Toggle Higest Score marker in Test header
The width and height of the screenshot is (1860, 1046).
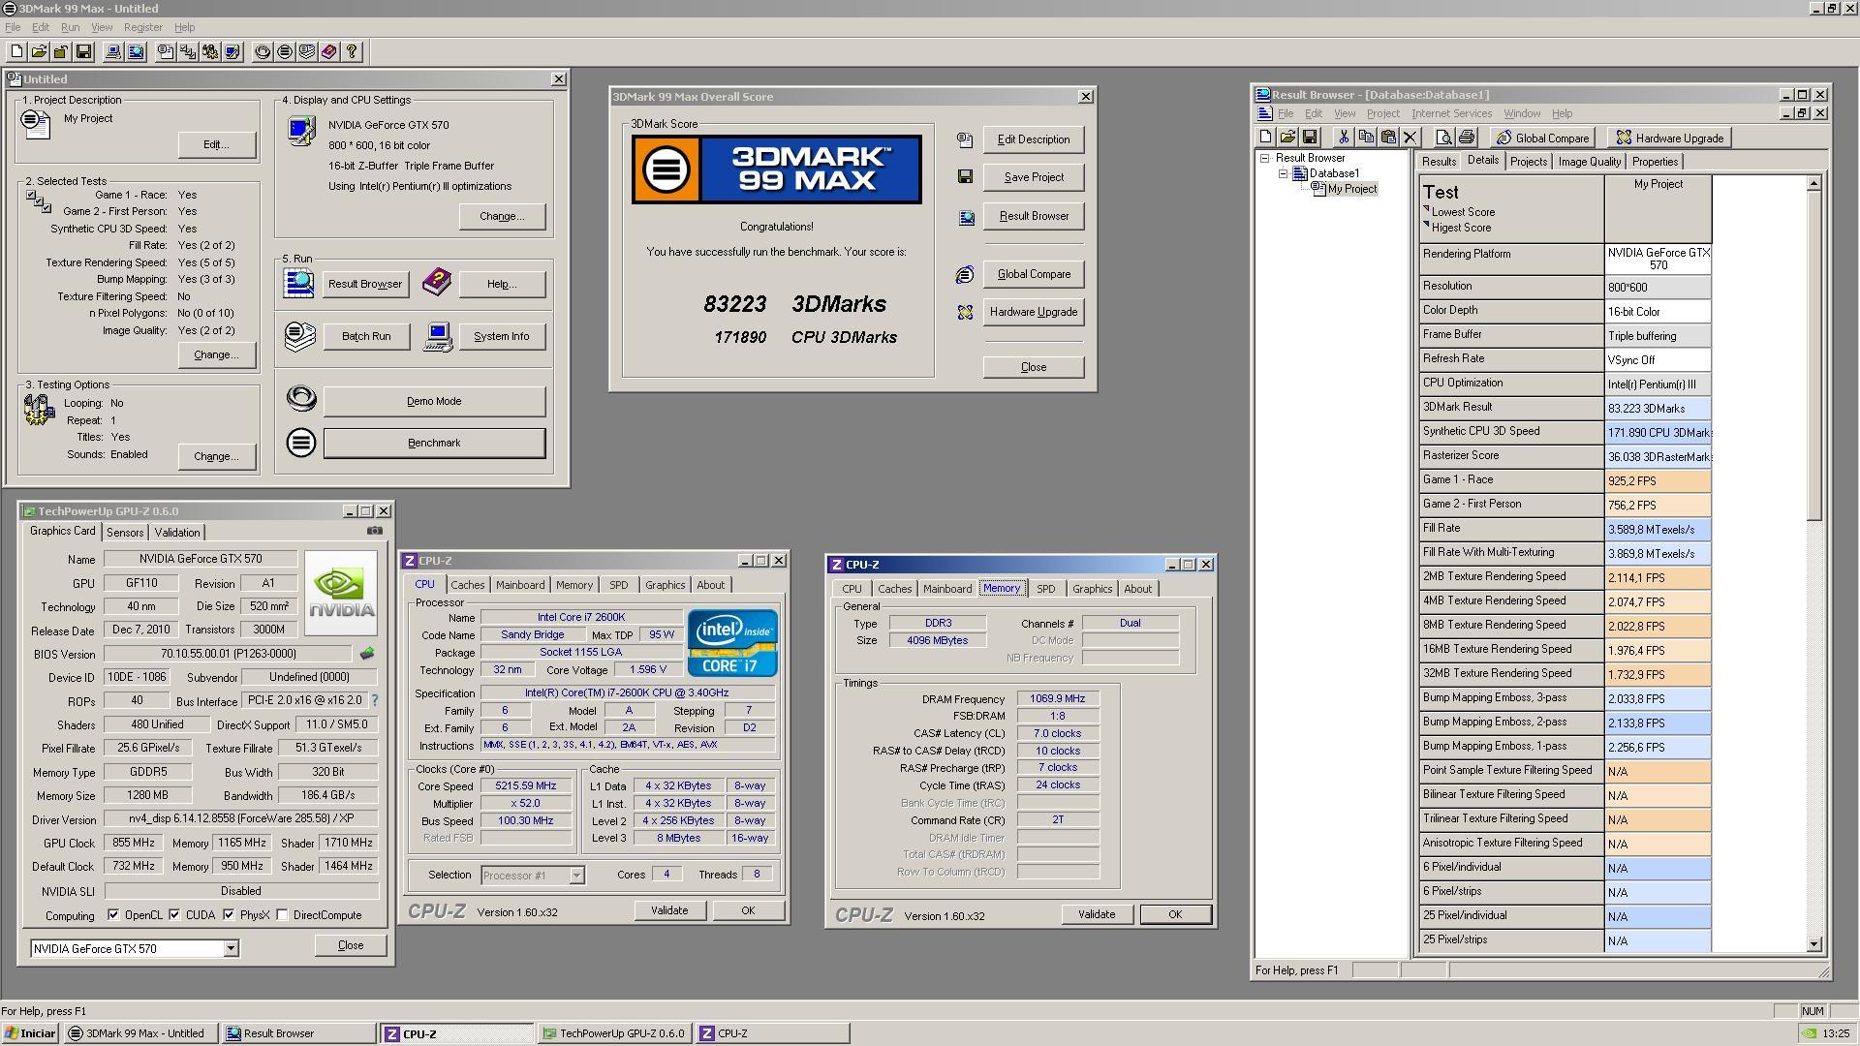tap(1426, 226)
